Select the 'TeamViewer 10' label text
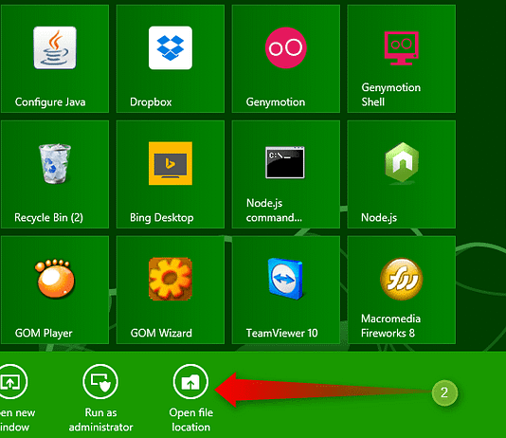This screenshot has width=506, height=438. coord(281,333)
